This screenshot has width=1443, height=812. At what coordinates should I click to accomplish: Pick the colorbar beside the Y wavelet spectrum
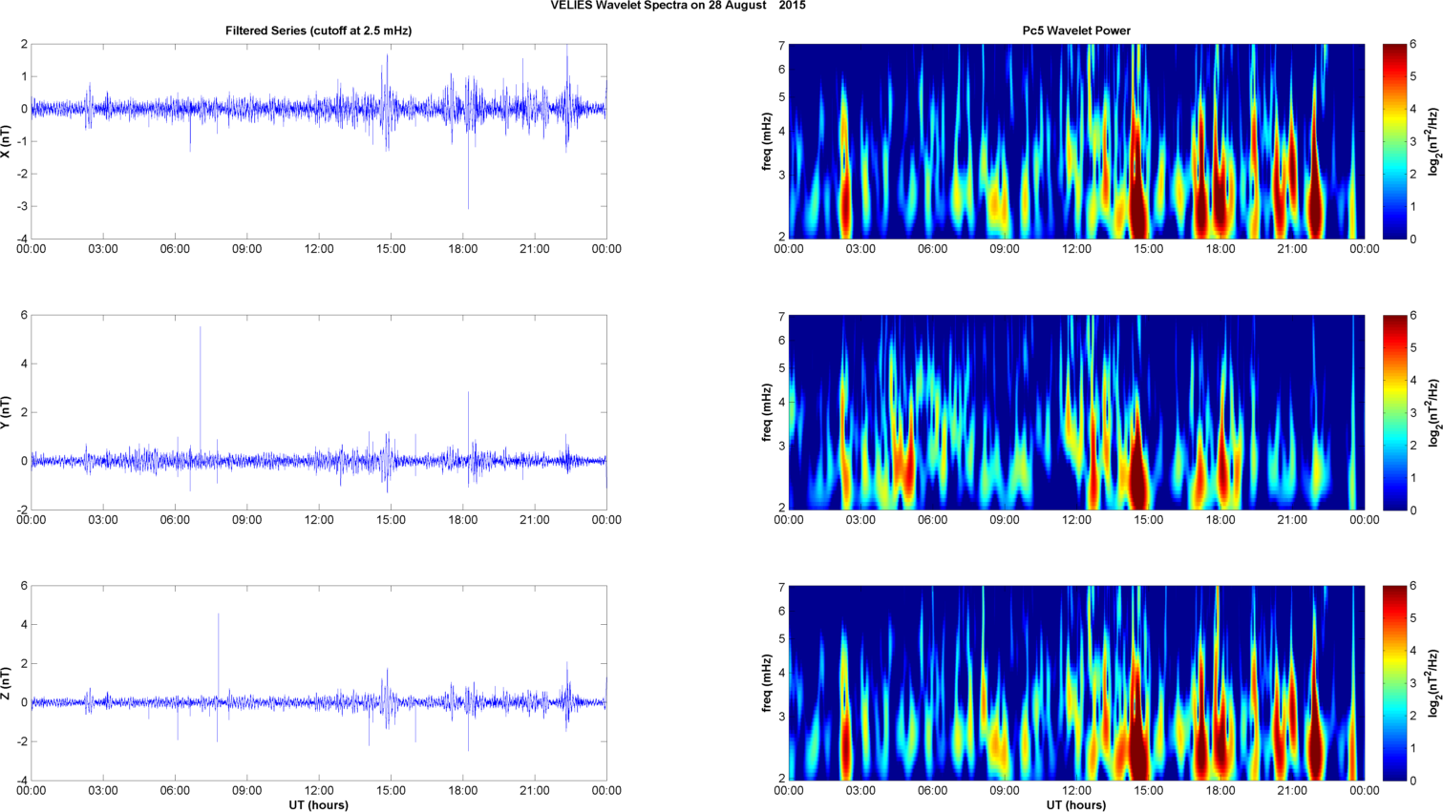click(x=1394, y=412)
